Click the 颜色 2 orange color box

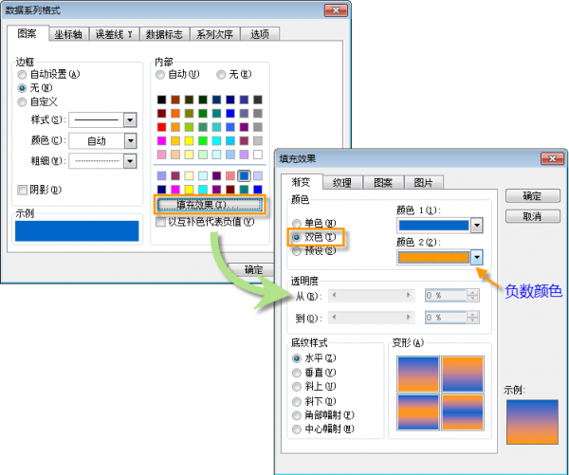pos(434,257)
